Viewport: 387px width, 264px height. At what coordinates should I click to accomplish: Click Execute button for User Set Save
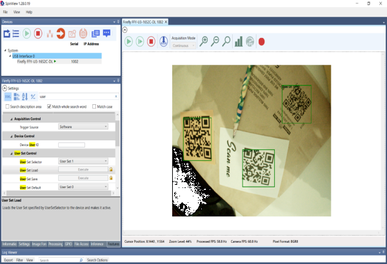point(83,178)
